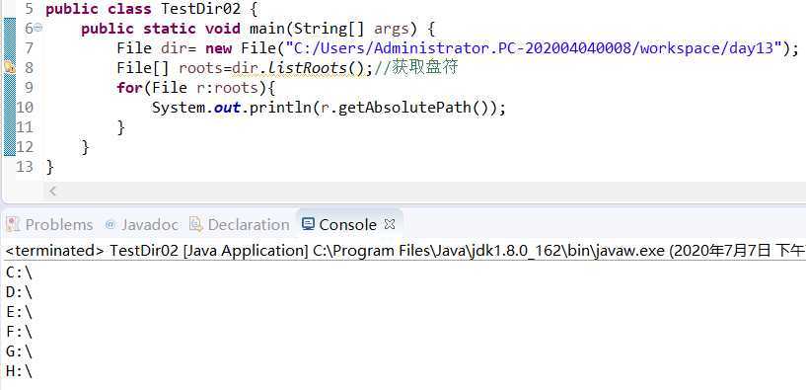Click the Problems tab icon
This screenshot has width=806, height=390.
point(13,224)
